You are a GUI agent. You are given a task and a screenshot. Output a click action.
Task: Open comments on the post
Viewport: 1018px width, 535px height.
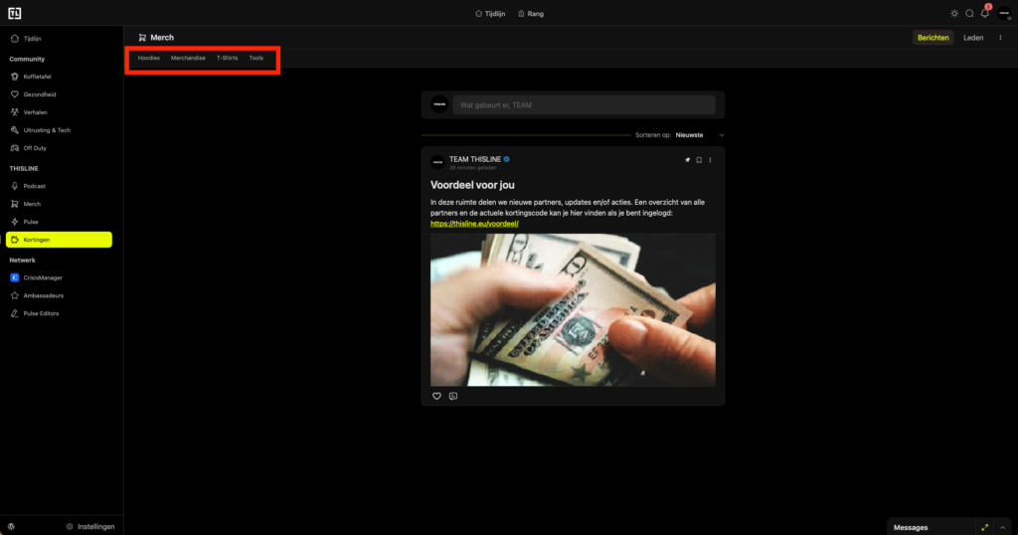(x=453, y=396)
